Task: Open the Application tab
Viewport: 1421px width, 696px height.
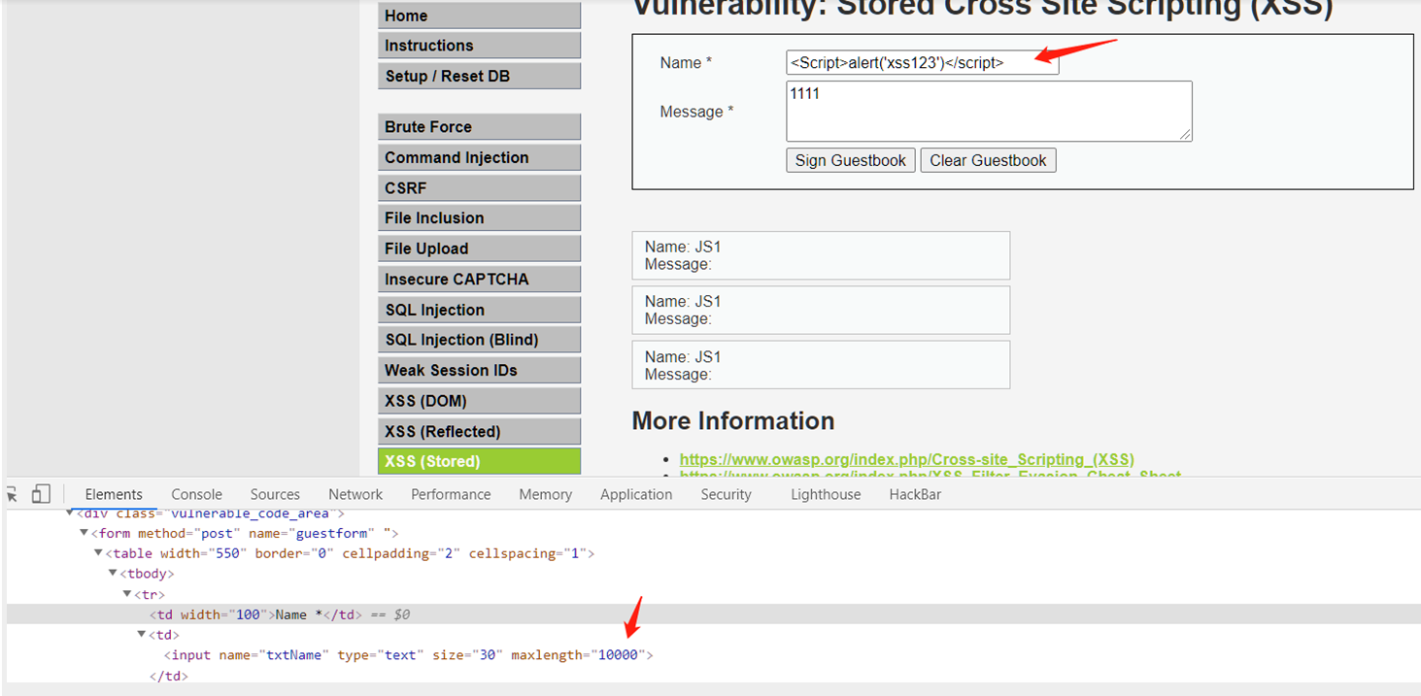Action: [636, 494]
